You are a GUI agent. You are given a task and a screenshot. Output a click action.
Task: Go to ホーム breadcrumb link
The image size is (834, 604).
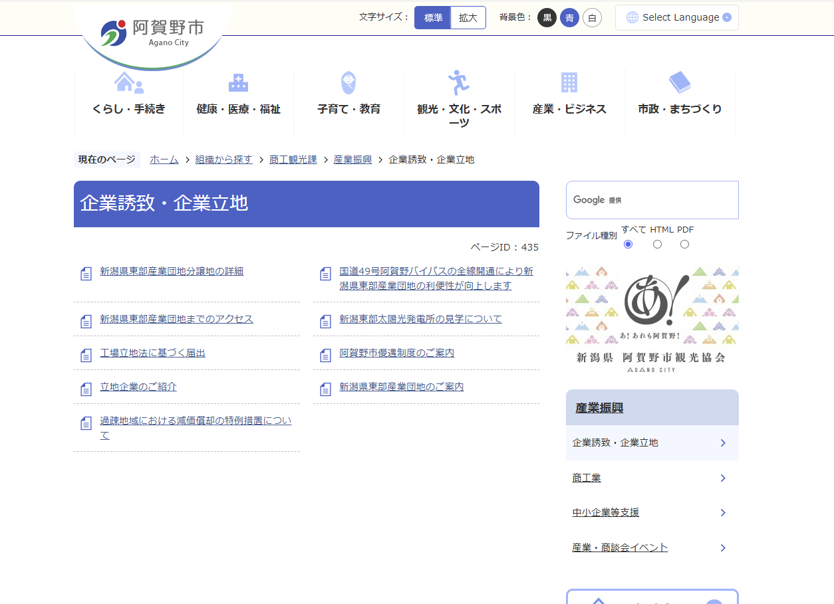click(x=164, y=159)
